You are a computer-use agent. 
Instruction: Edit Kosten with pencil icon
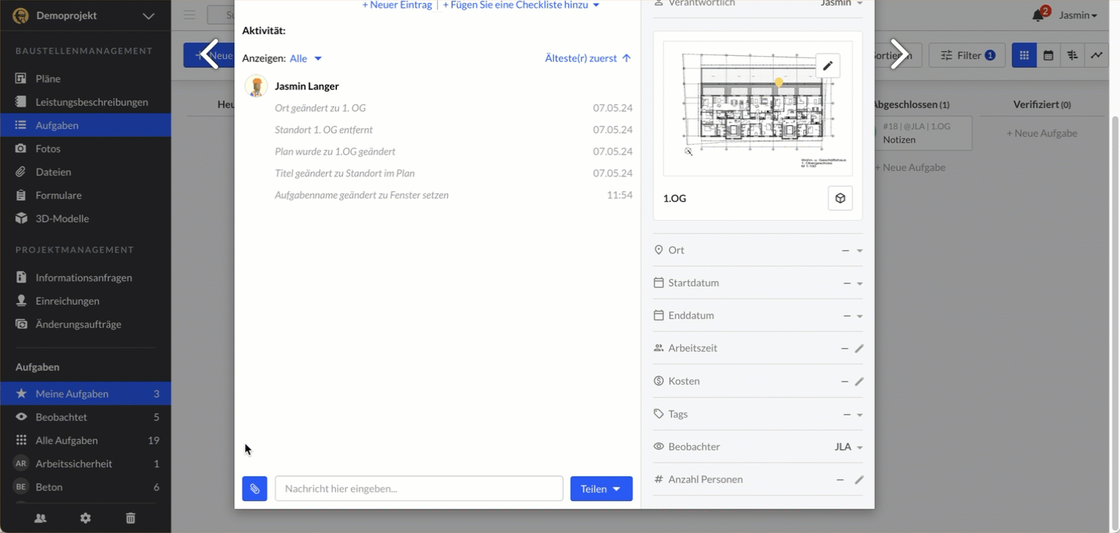point(859,381)
